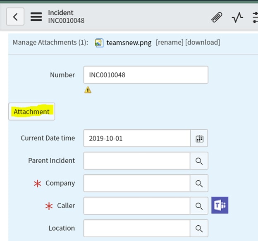The image size is (258, 241).
Task: Click the Current Date time field
Action: [x=137, y=138]
